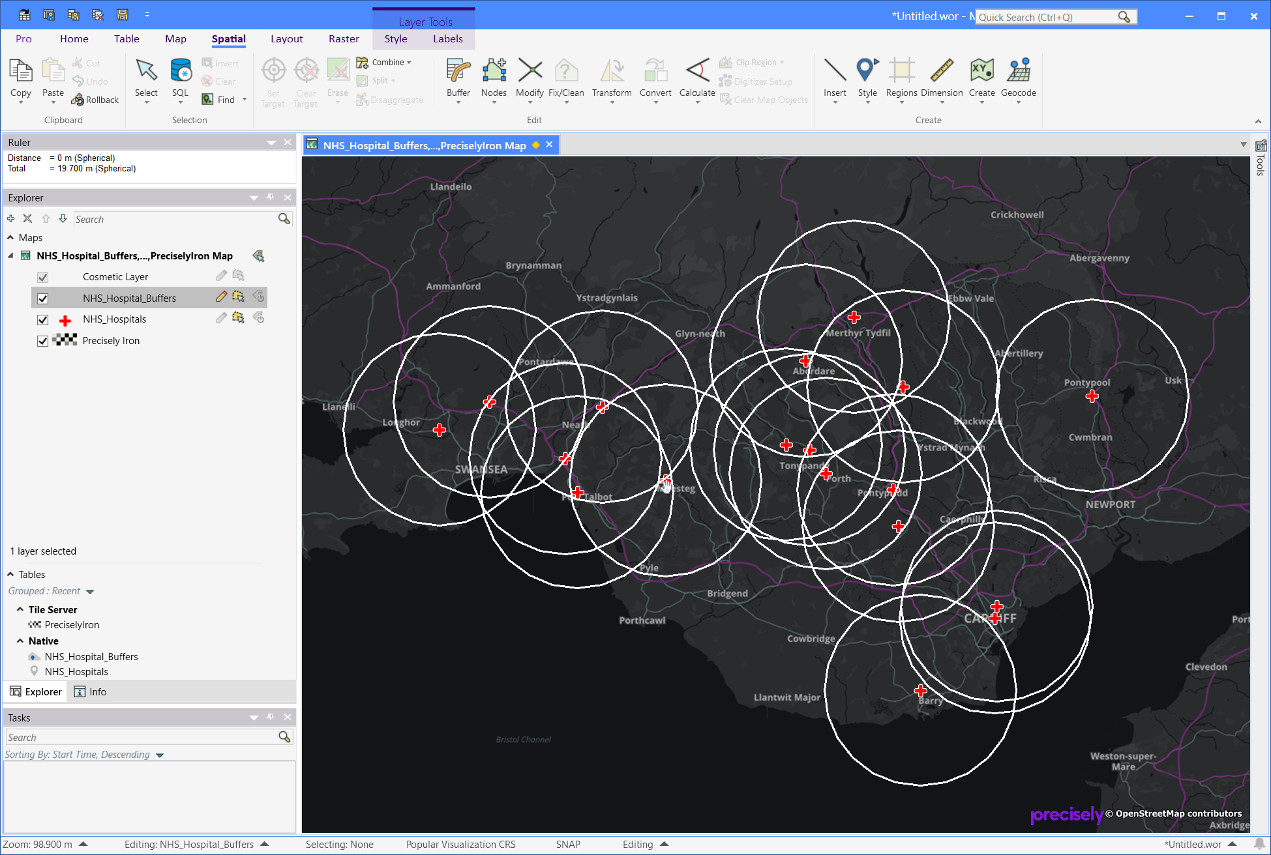The height and width of the screenshot is (855, 1271).
Task: Collapse the Maps tree node in Explorer
Action: [x=10, y=237]
